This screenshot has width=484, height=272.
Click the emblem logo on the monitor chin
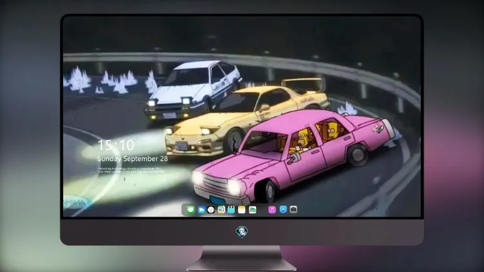click(x=242, y=232)
